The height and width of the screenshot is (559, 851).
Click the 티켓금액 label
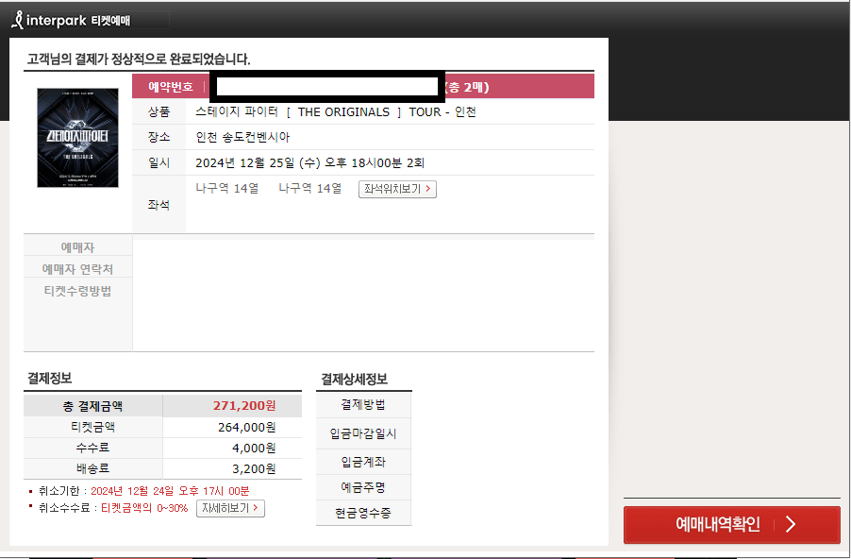92,427
